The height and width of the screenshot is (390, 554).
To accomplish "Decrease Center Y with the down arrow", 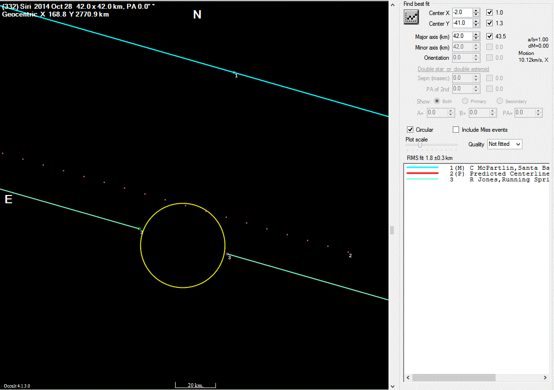I will click(476, 25).
